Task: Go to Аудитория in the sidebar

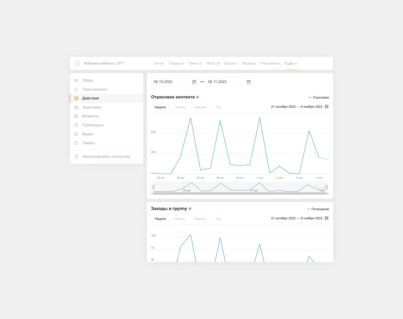Action: click(x=91, y=107)
